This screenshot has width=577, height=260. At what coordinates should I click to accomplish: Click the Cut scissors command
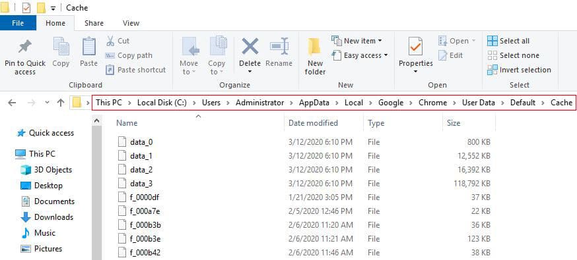click(118, 41)
